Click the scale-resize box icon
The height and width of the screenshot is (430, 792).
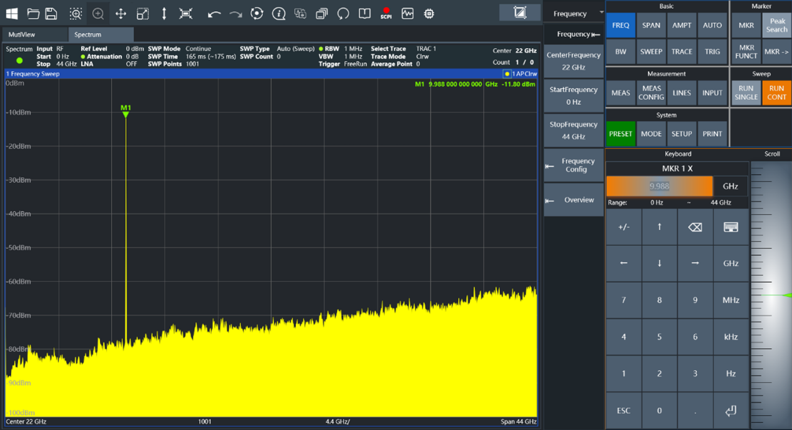click(142, 14)
